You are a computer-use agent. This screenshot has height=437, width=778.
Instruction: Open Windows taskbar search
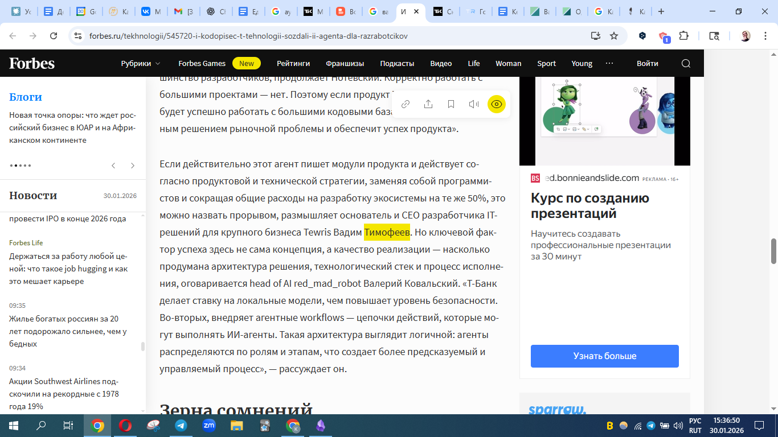(41, 426)
